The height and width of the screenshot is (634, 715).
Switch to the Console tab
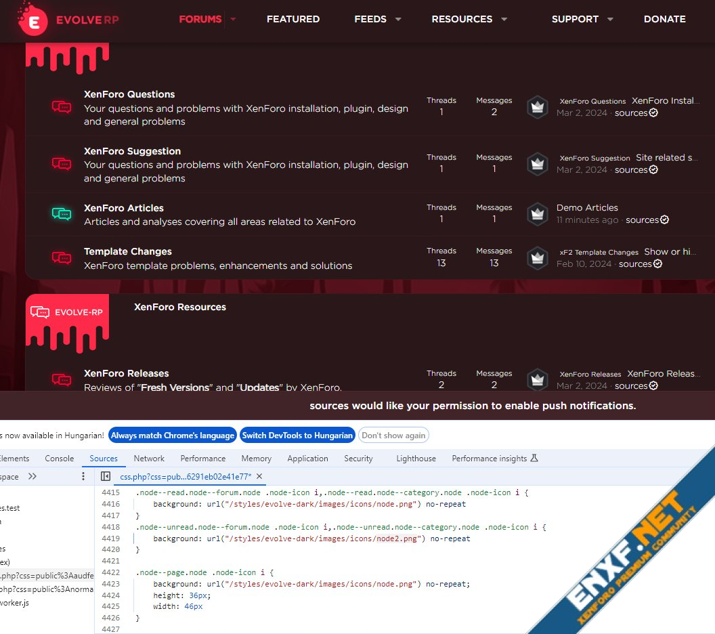click(x=60, y=459)
